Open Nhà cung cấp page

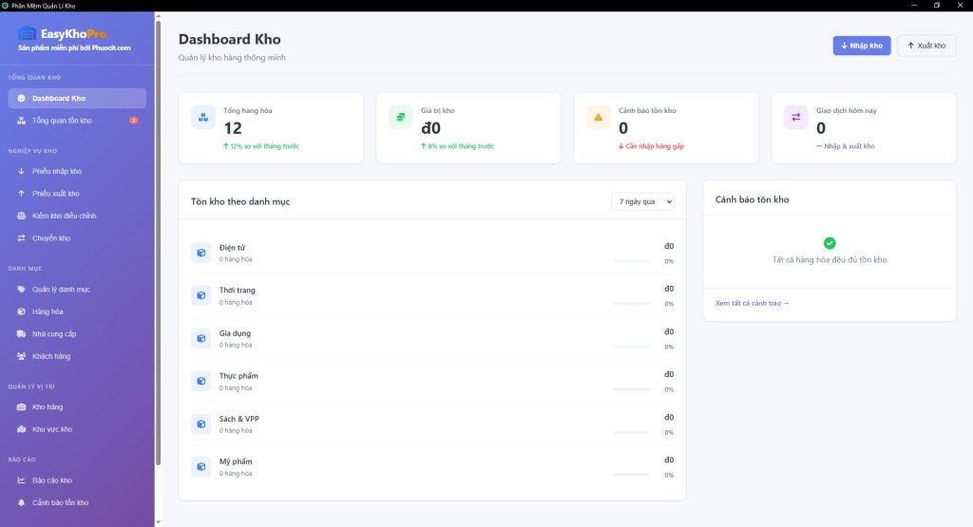pyautogui.click(x=55, y=333)
